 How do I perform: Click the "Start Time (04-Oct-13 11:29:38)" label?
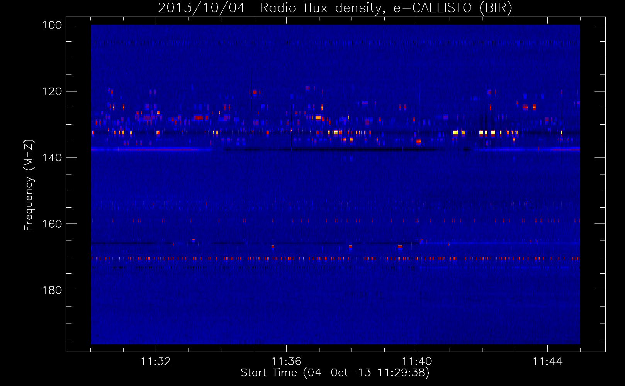pos(335,372)
